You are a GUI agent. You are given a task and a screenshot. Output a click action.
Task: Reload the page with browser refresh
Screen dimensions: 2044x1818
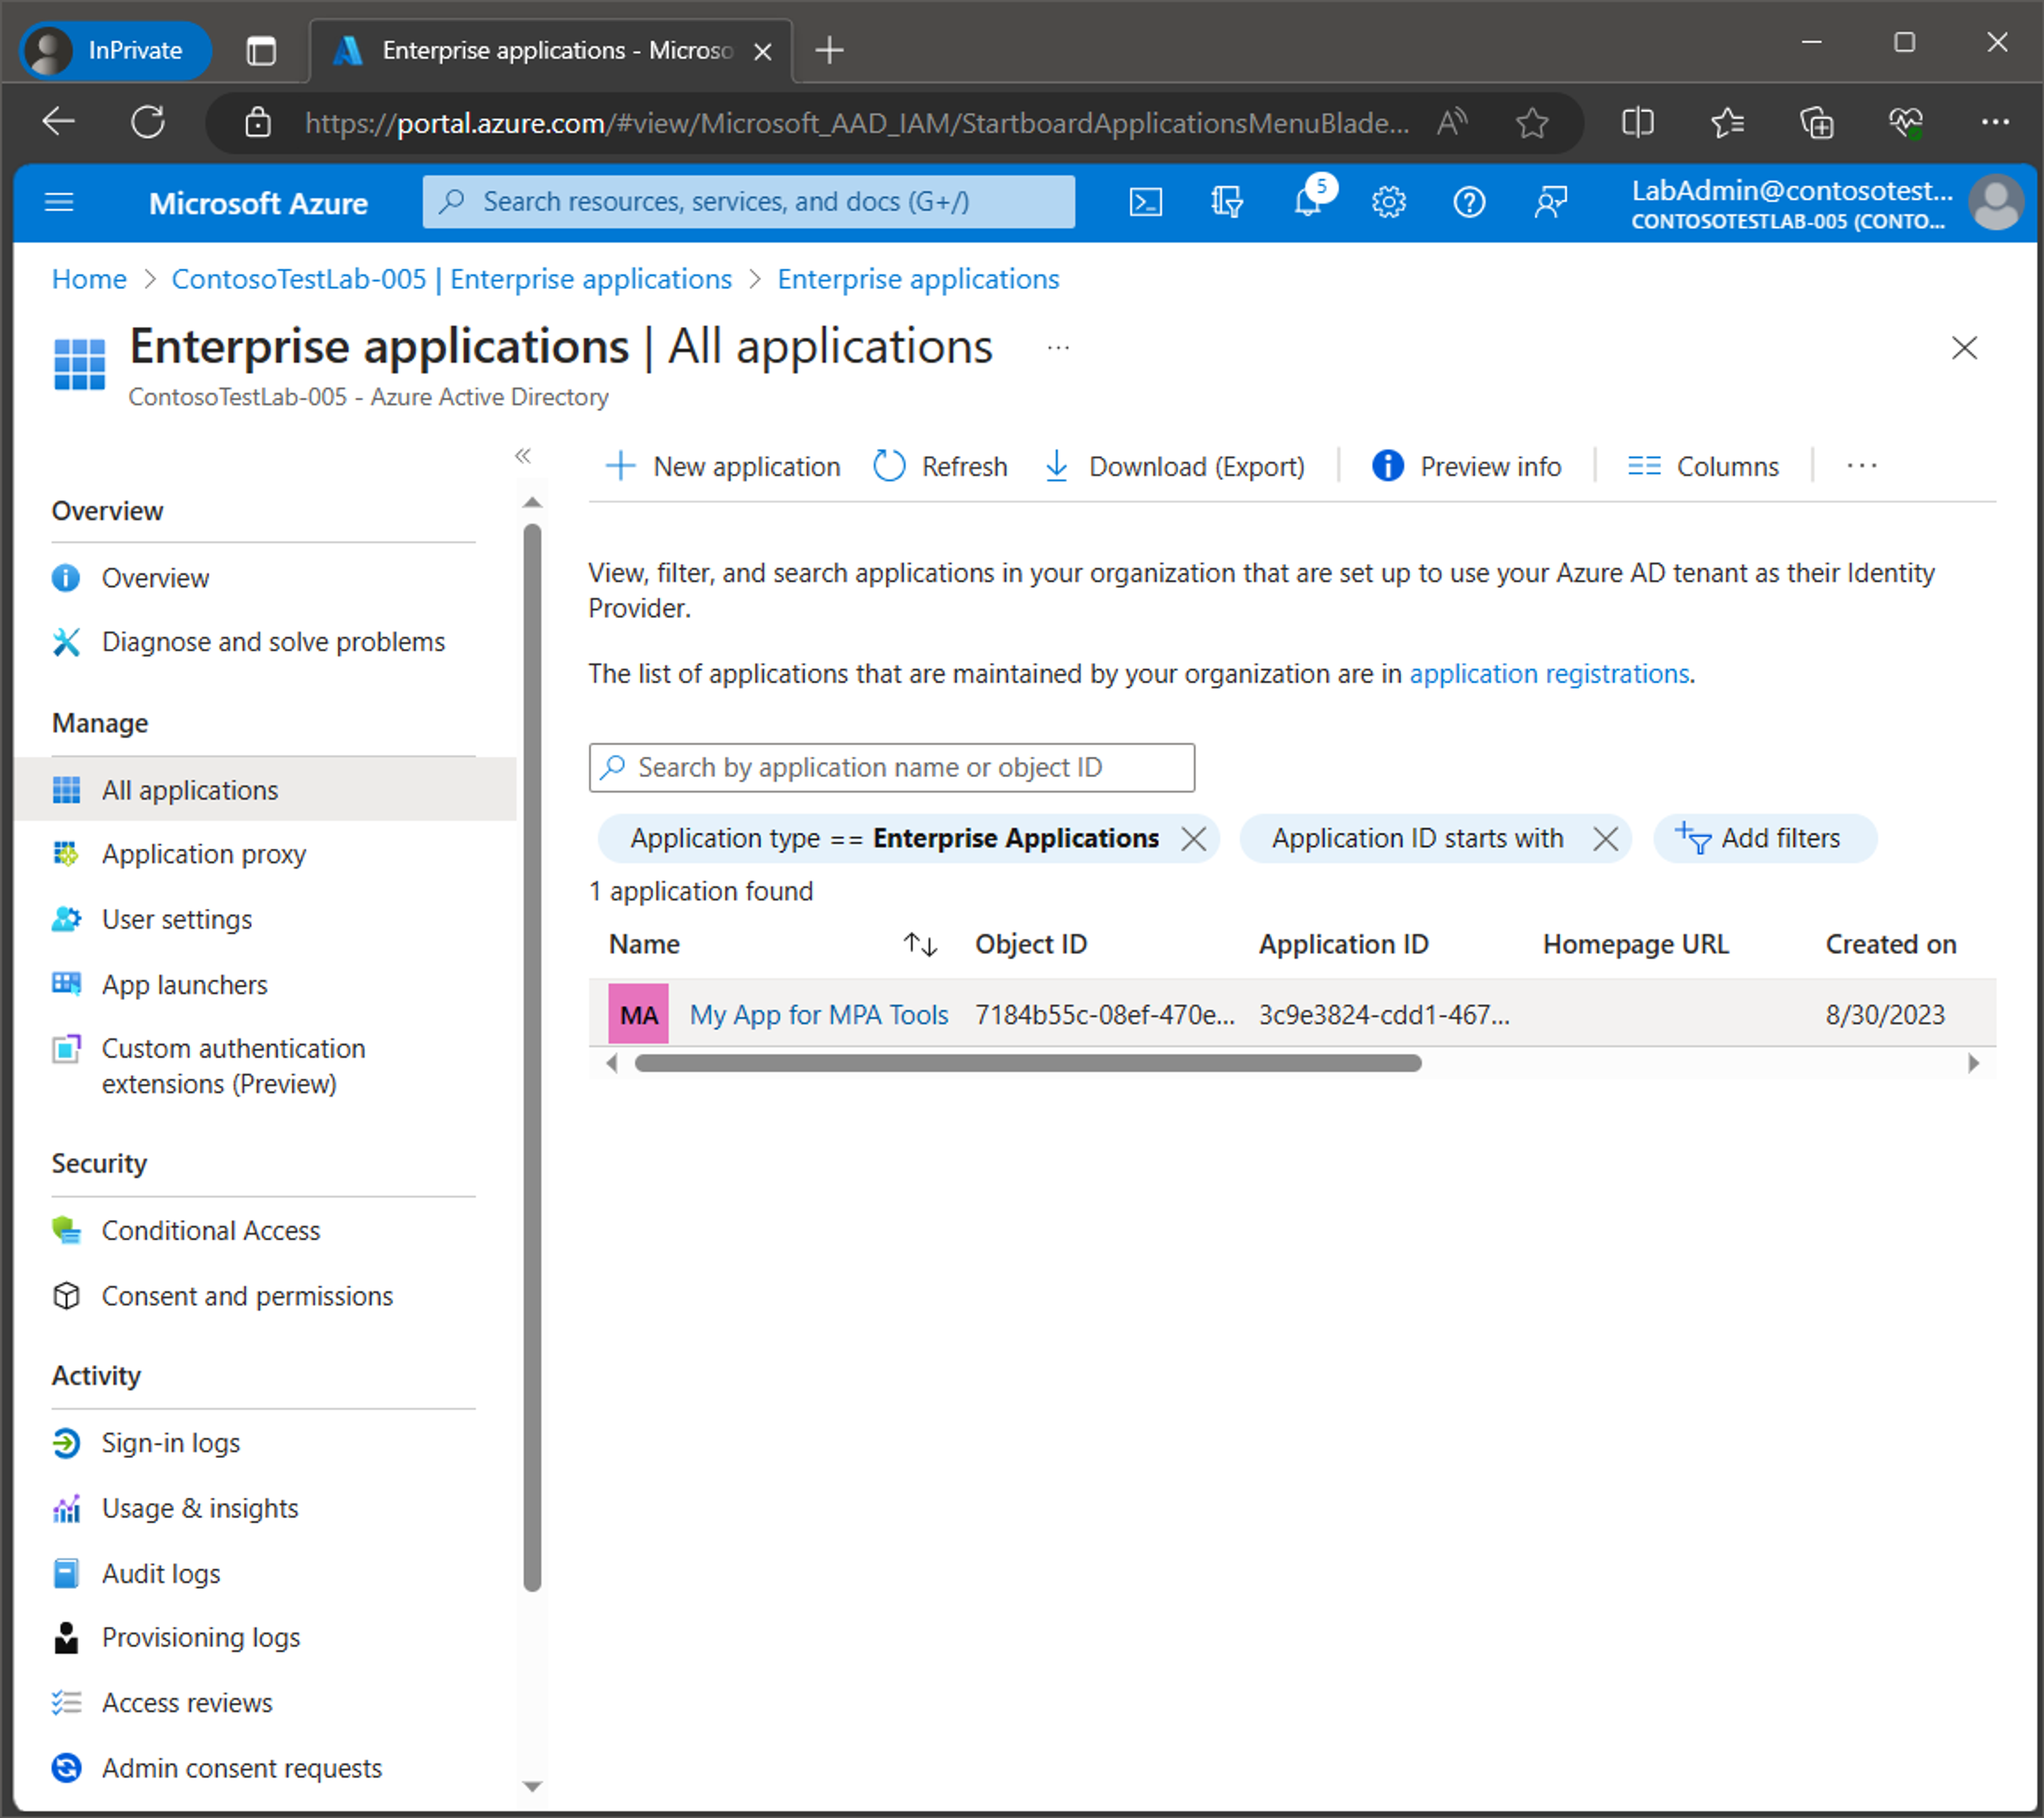148,123
